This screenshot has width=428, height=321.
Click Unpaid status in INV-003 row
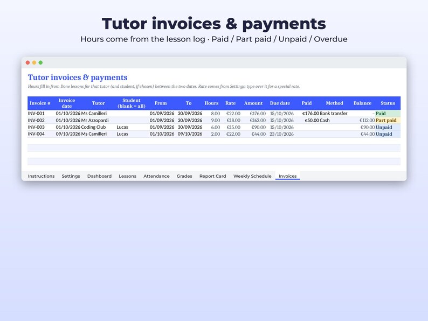pos(388,127)
